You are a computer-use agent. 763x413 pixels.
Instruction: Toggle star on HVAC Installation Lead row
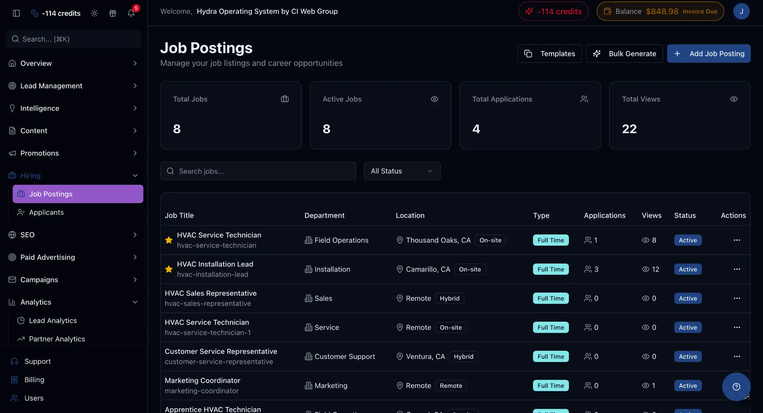169,269
